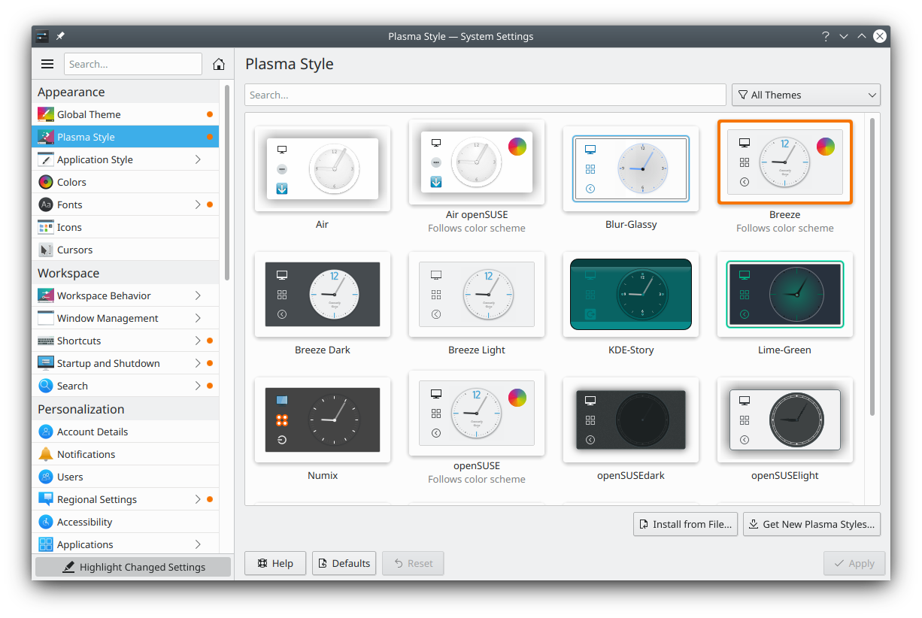This screenshot has height=618, width=922.
Task: Open Colors settings from the sidebar
Action: (x=71, y=182)
